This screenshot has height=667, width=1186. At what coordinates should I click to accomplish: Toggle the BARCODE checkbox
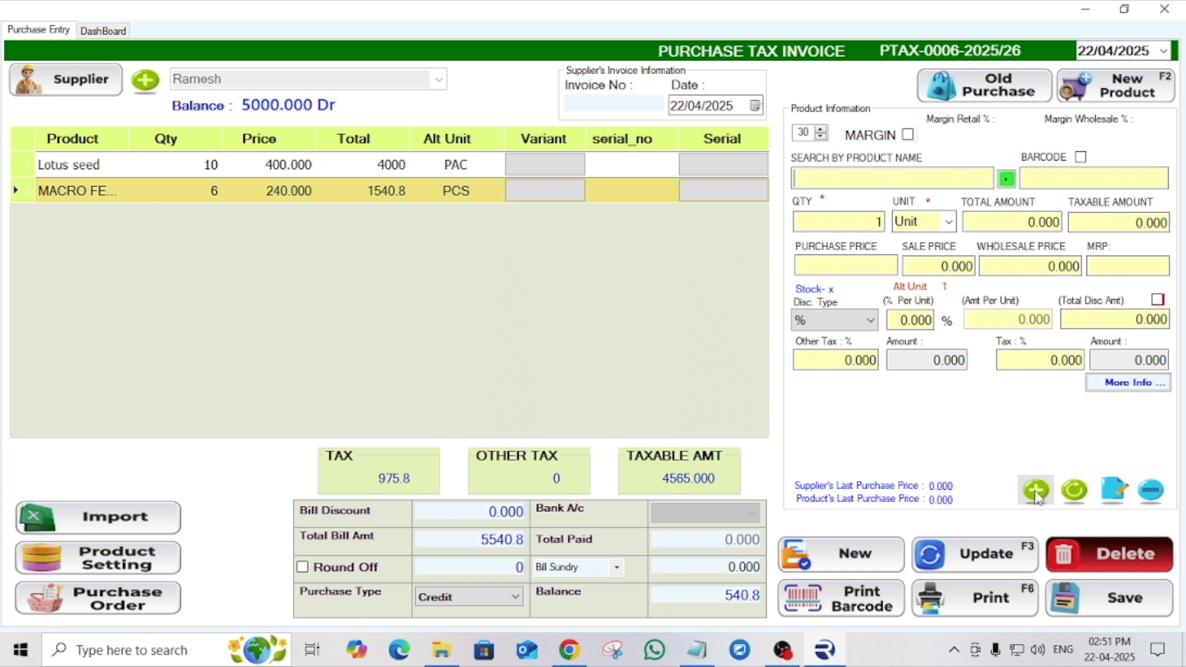pos(1080,157)
